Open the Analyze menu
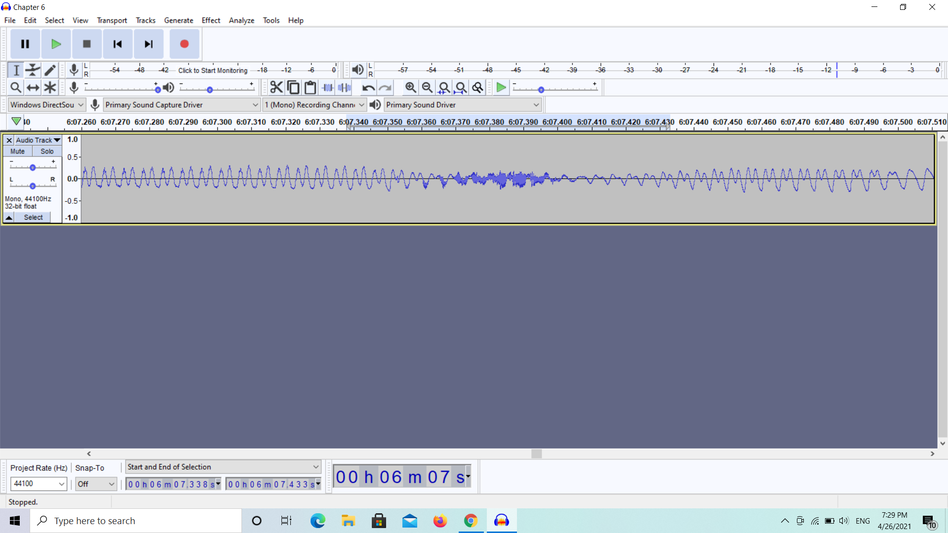This screenshot has width=948, height=533. tap(241, 20)
